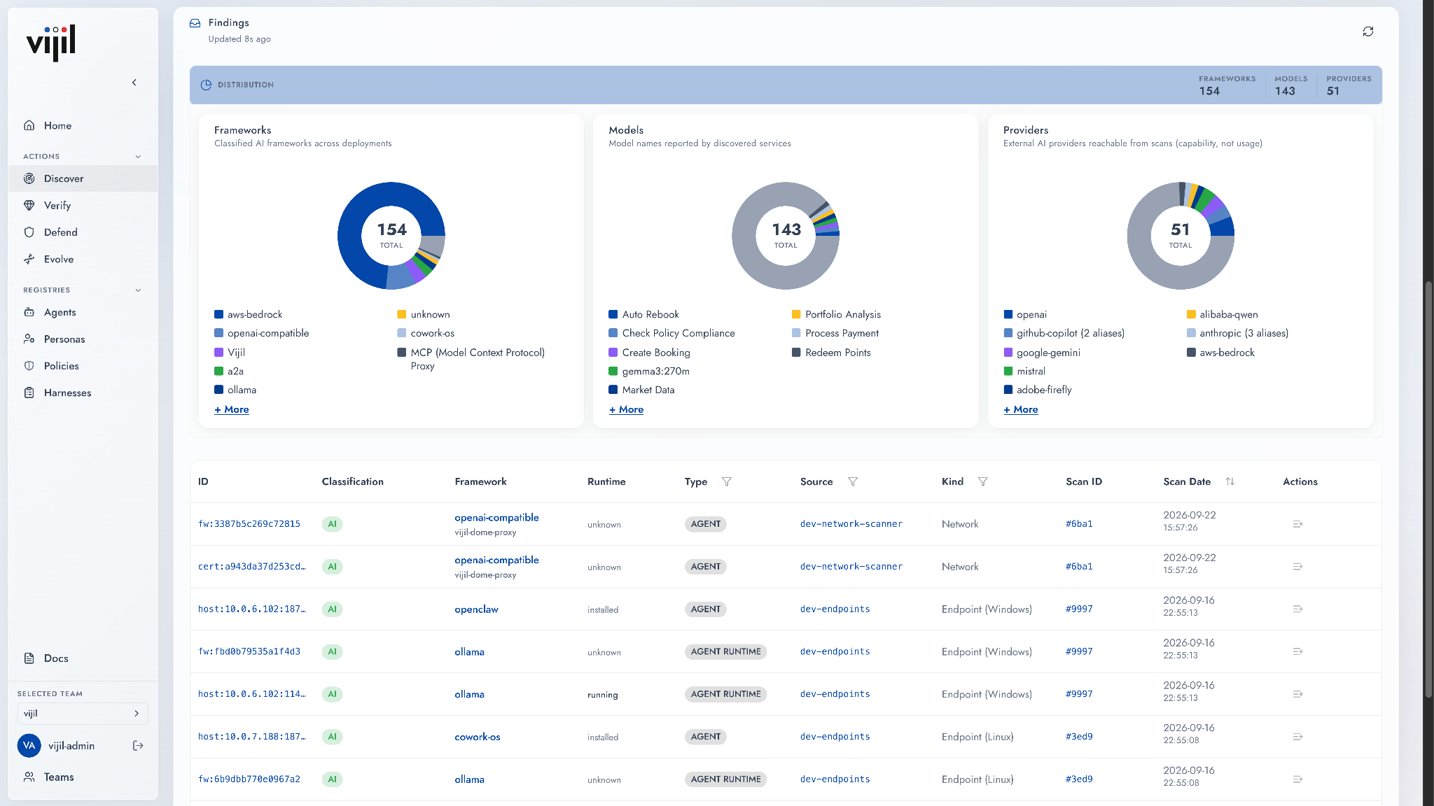Click the Harnesses clipboard icon
This screenshot has height=806, width=1434.
29,393
